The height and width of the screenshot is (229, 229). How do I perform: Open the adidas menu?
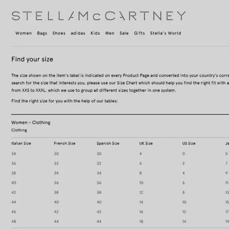[78, 33]
